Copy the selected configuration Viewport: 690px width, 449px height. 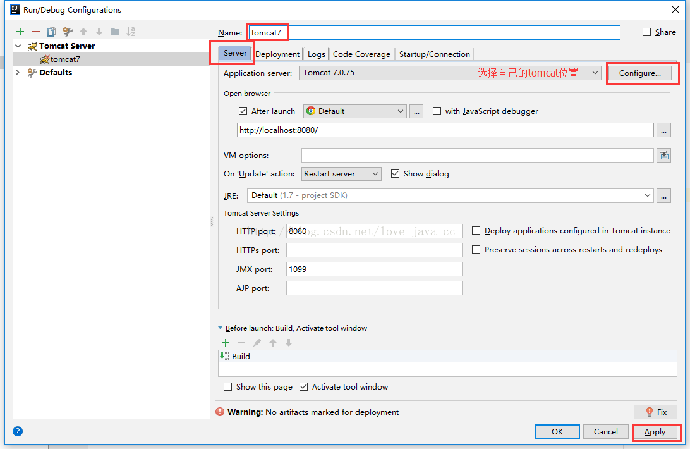(51, 31)
